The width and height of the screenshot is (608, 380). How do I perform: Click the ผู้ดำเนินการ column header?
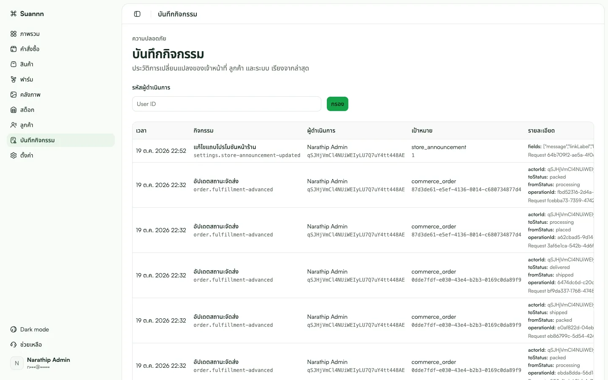pos(321,131)
